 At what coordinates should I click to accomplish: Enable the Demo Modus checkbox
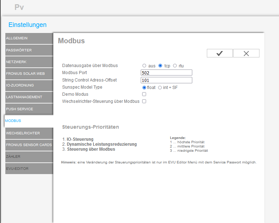[144, 94]
